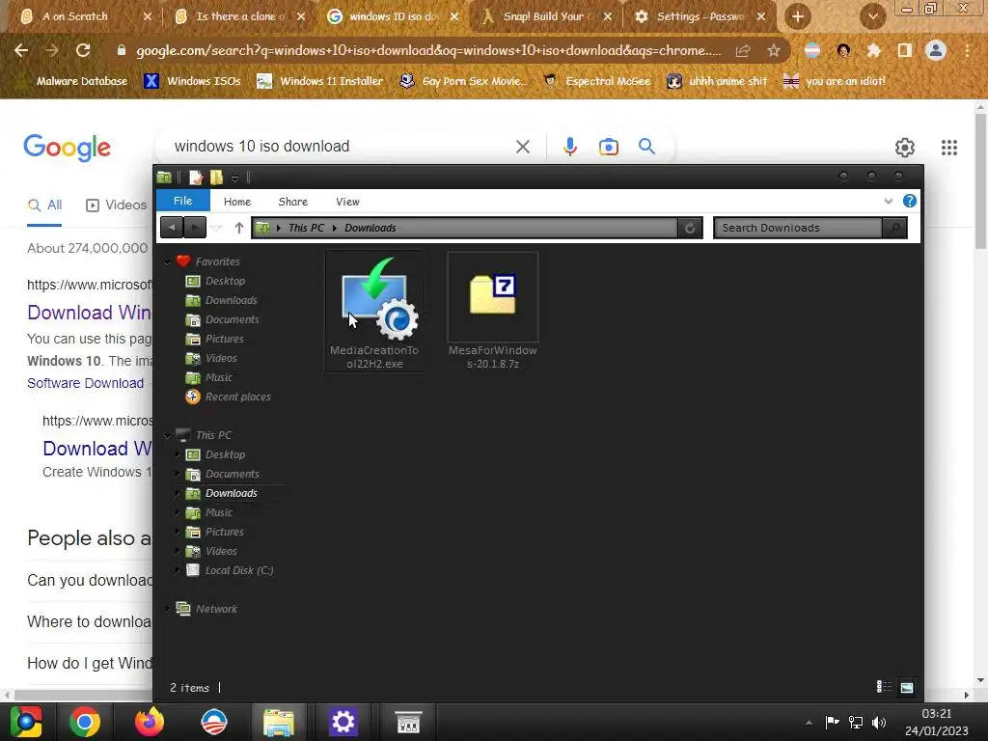Search by image with Google Lens
The height and width of the screenshot is (741, 988).
click(x=609, y=147)
